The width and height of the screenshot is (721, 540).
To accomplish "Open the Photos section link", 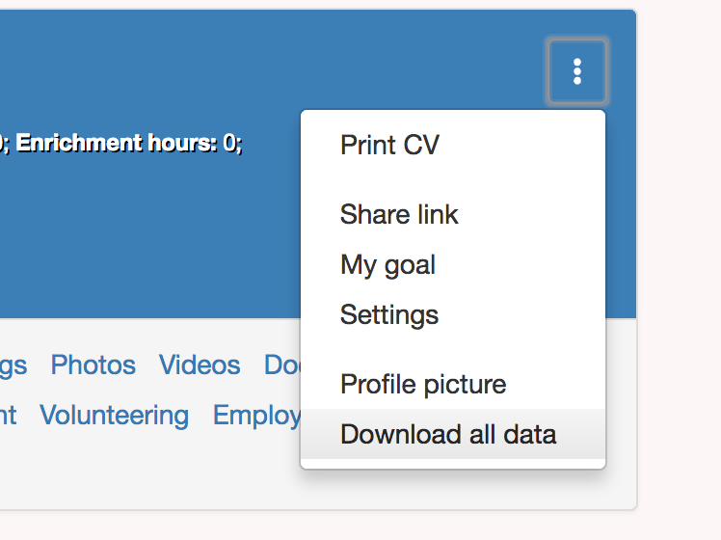I will click(x=93, y=365).
